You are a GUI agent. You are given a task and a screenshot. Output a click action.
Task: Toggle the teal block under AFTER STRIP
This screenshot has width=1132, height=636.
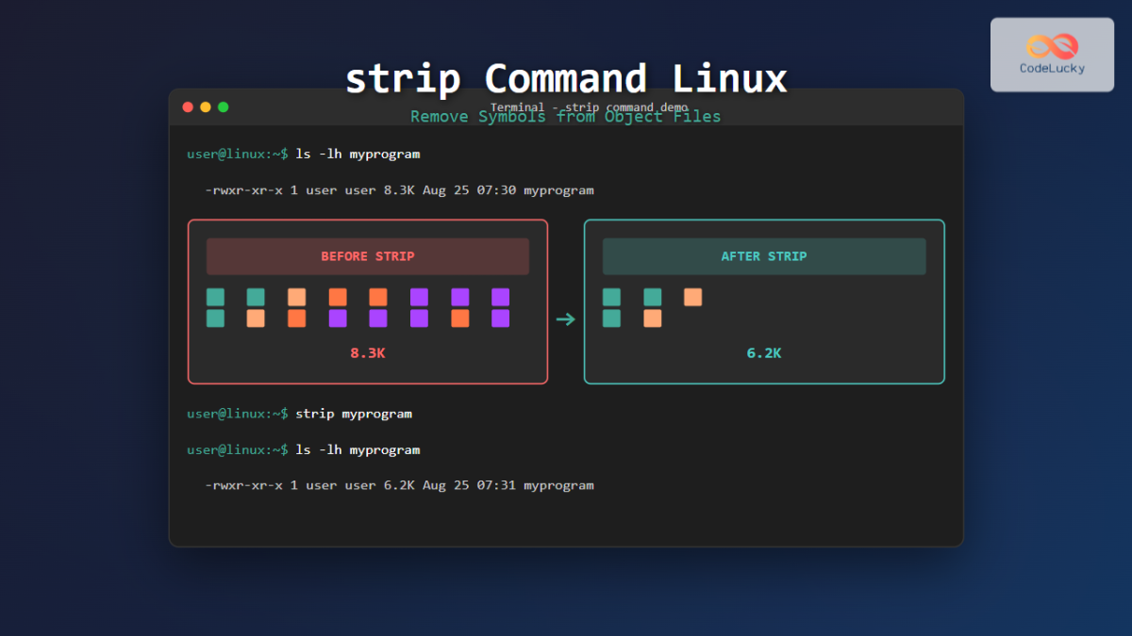click(x=610, y=296)
